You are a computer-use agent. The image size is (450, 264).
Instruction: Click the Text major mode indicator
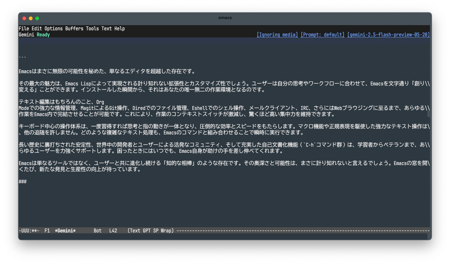(x=135, y=231)
